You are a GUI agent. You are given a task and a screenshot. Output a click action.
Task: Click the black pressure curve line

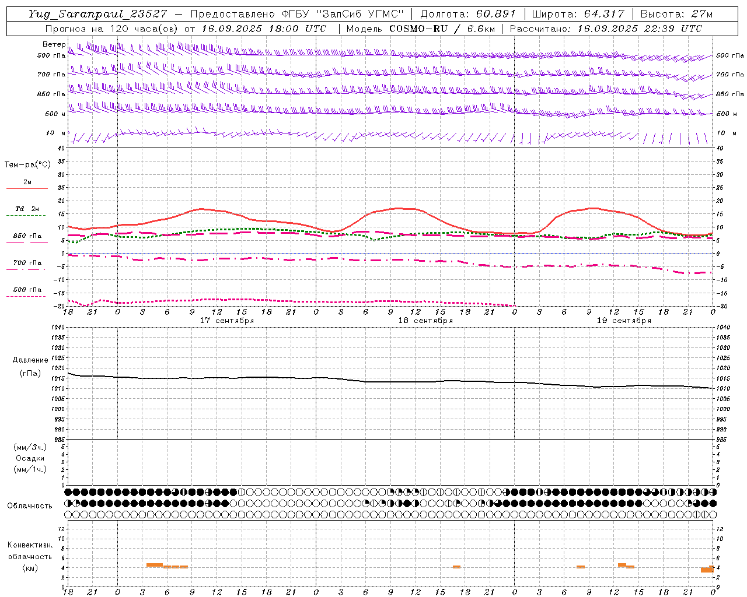[x=390, y=382]
